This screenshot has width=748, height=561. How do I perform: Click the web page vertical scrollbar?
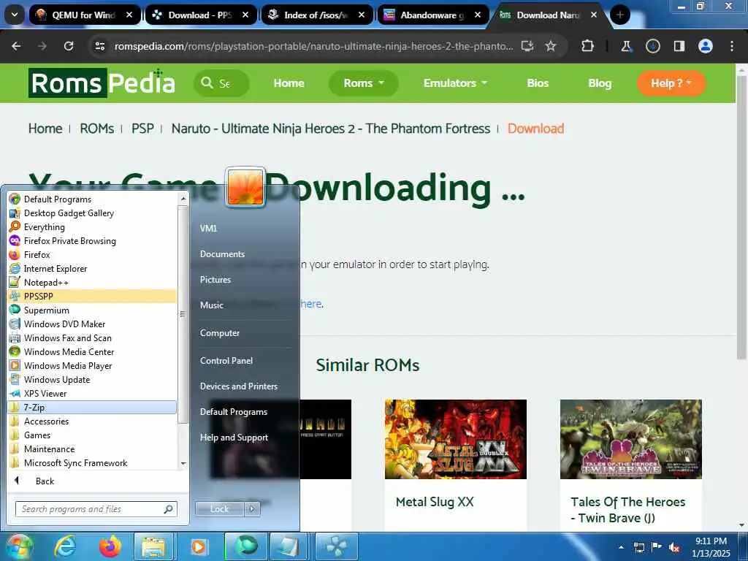(x=741, y=217)
